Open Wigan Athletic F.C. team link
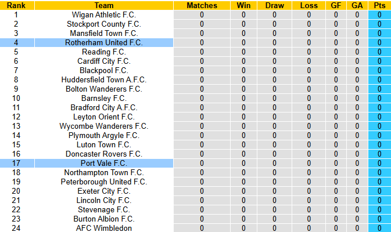 tap(104, 14)
